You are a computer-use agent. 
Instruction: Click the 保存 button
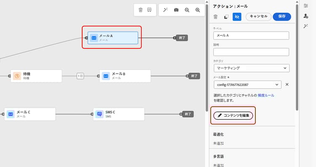click(x=282, y=16)
